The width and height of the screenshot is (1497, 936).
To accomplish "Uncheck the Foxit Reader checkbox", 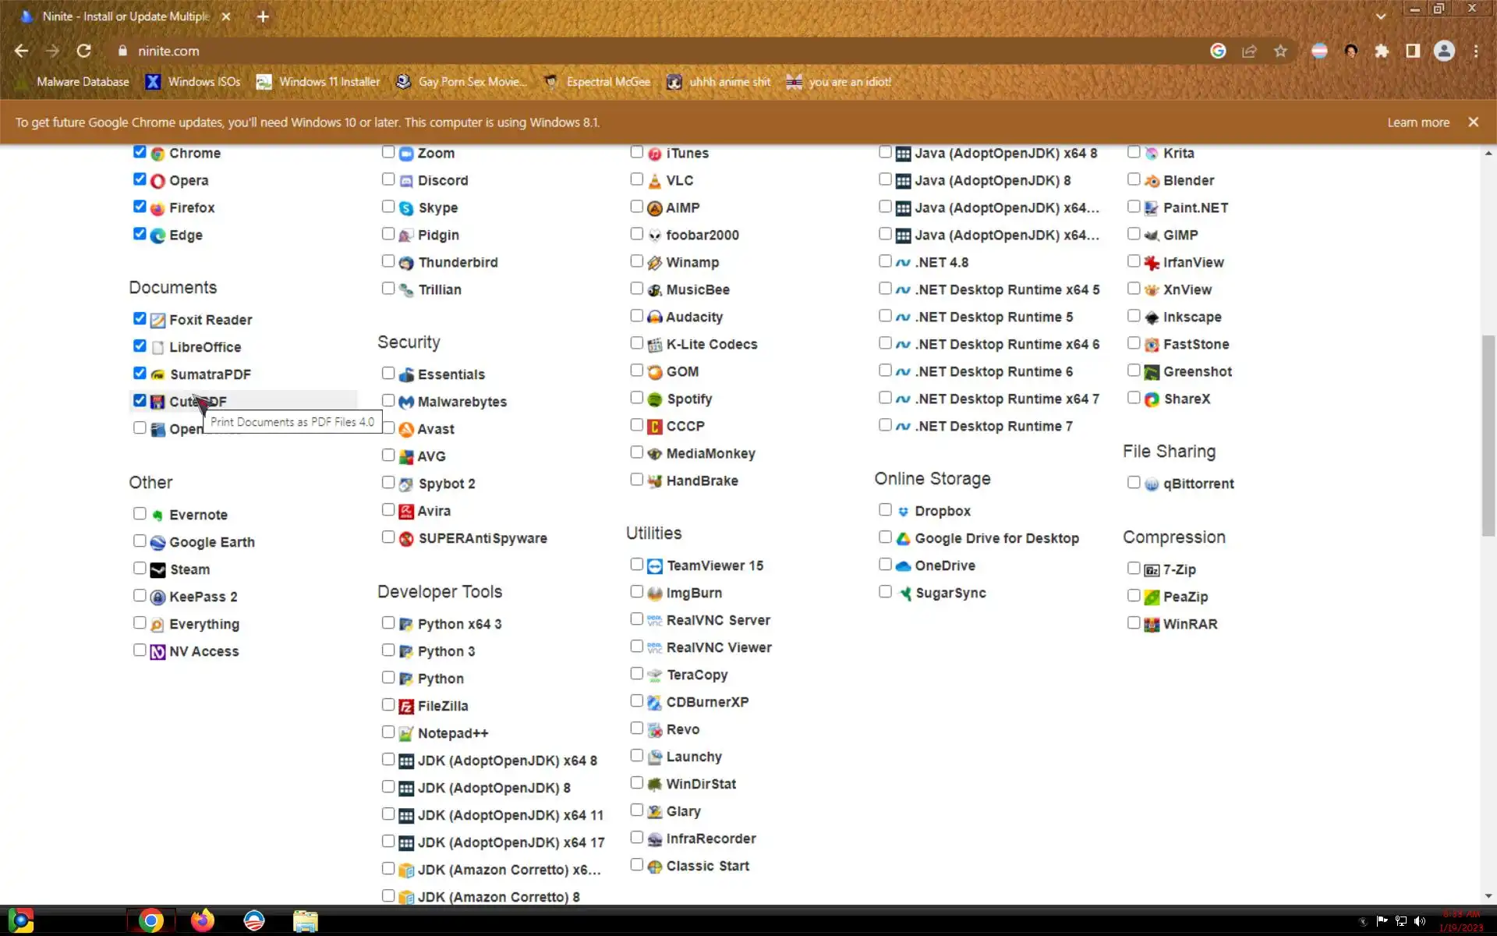I will pos(140,319).
